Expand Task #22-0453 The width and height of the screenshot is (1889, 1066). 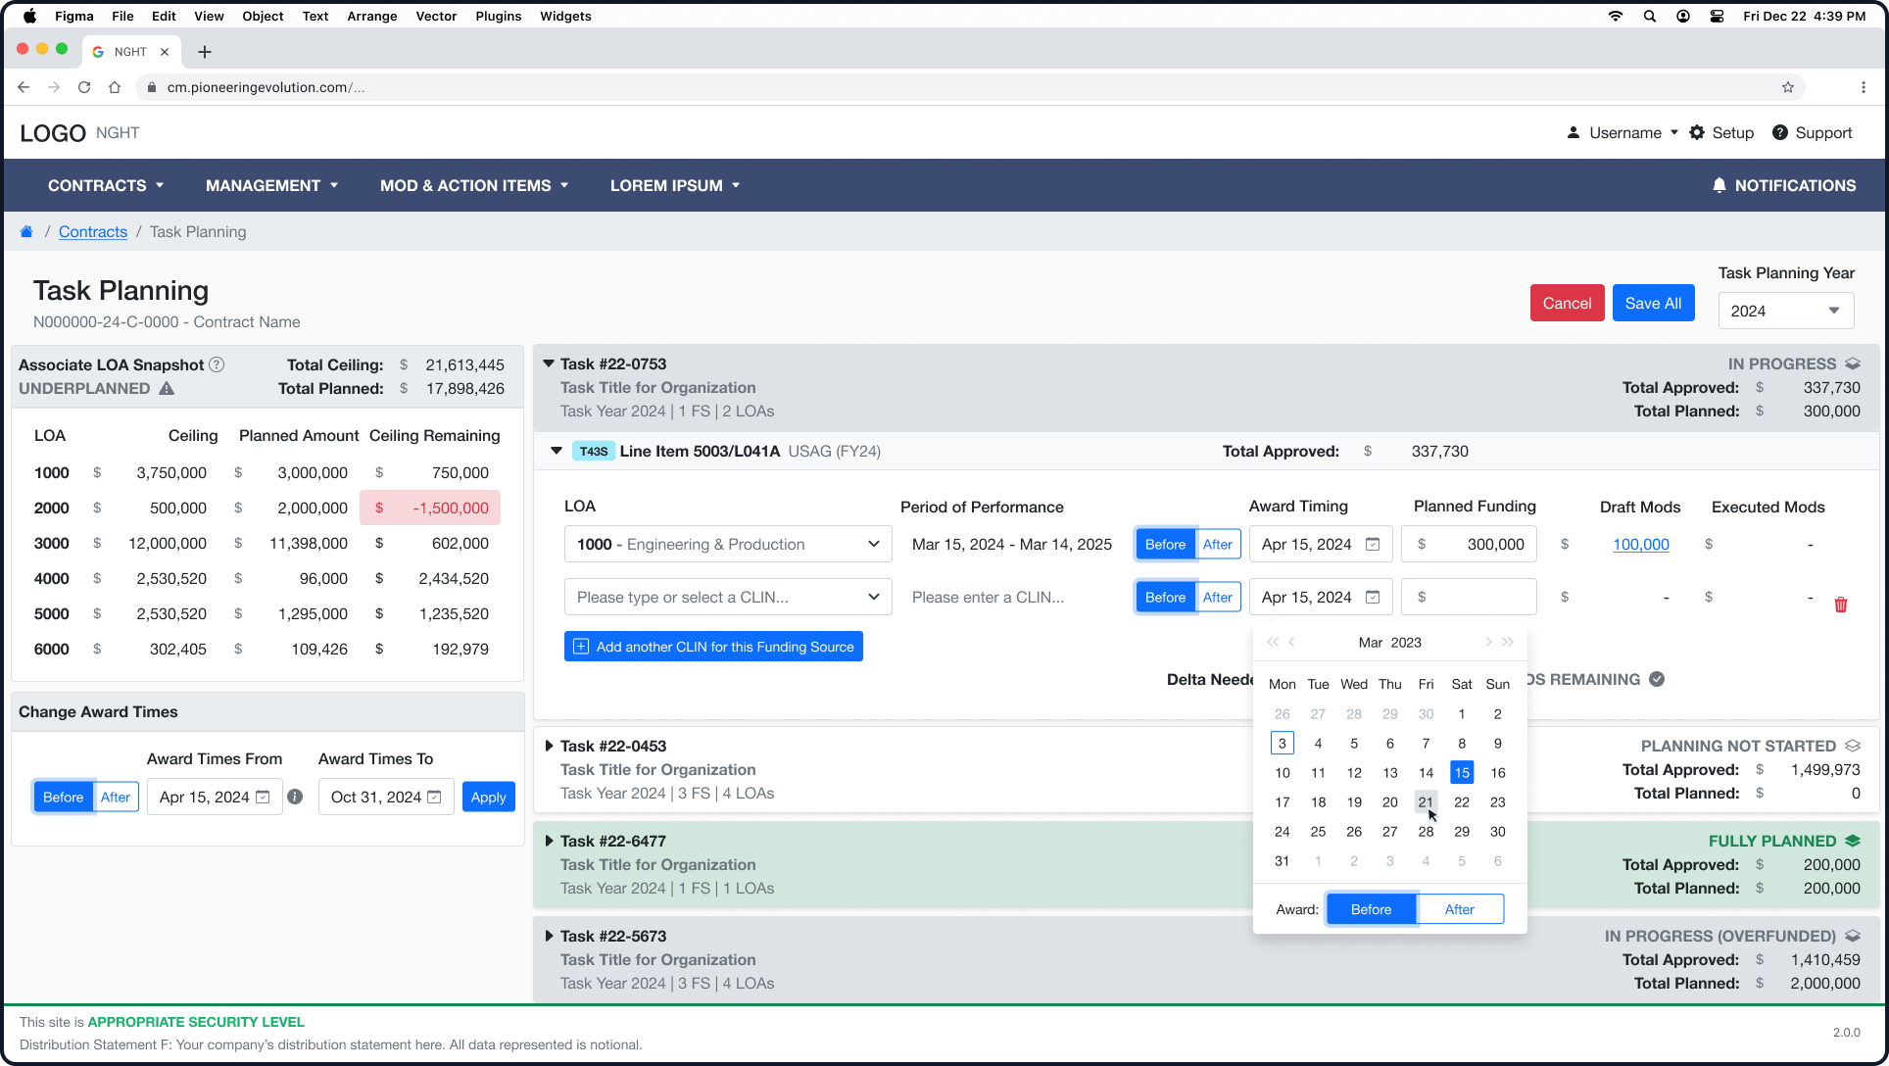(549, 746)
